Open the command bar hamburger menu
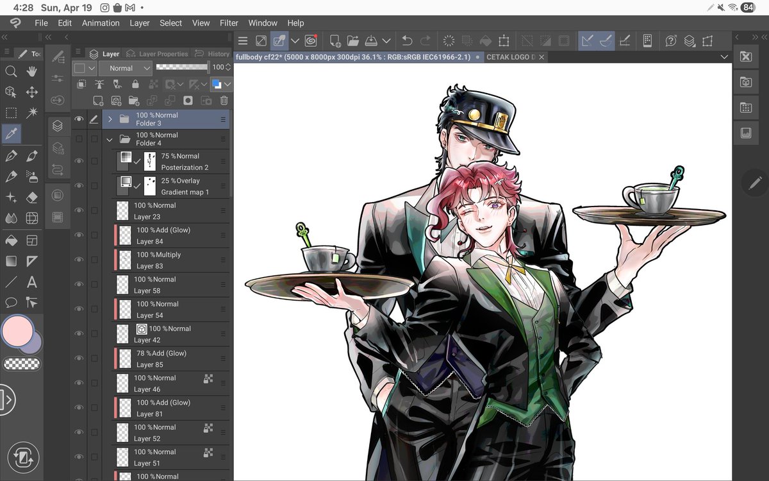769x481 pixels. point(242,40)
